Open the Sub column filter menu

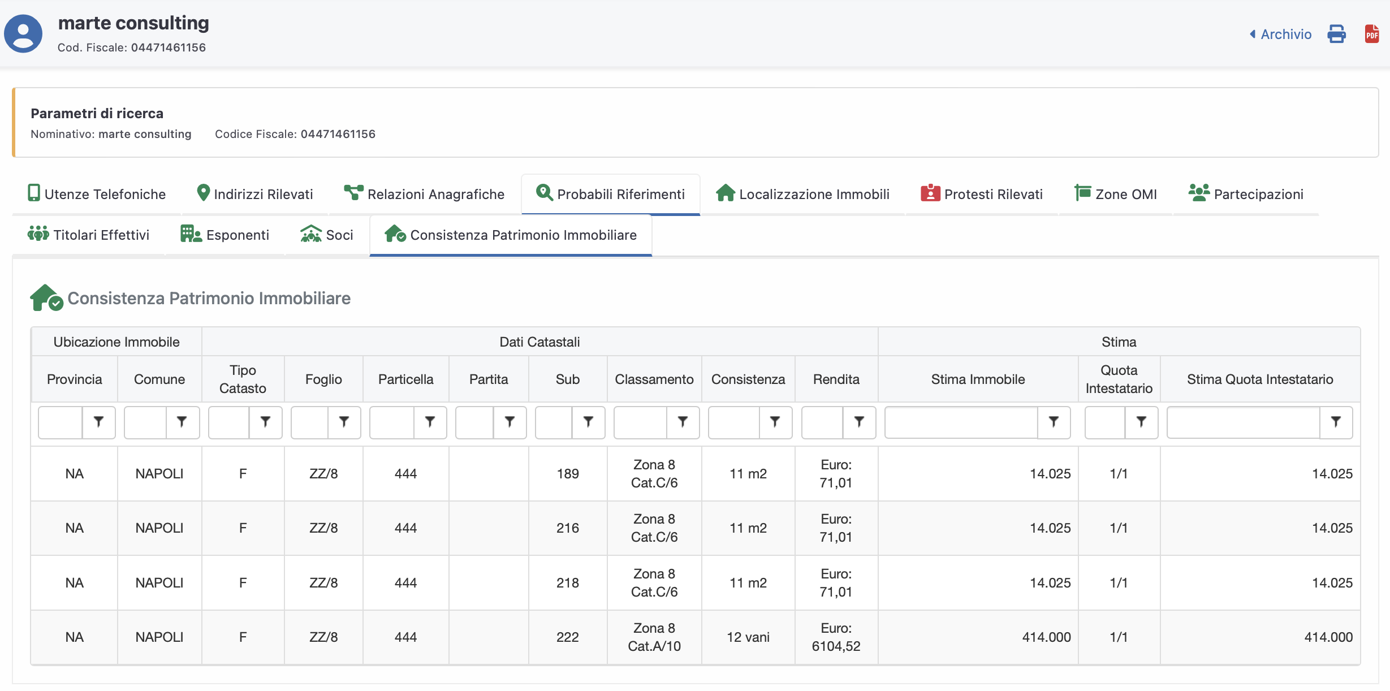coord(588,422)
